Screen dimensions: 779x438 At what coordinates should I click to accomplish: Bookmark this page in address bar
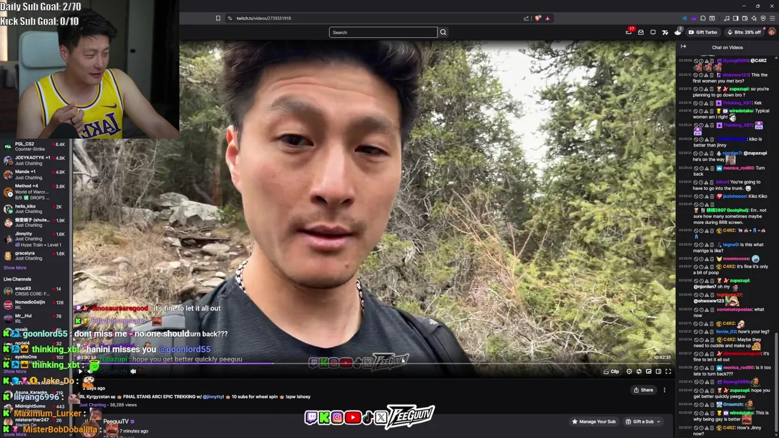[x=218, y=18]
